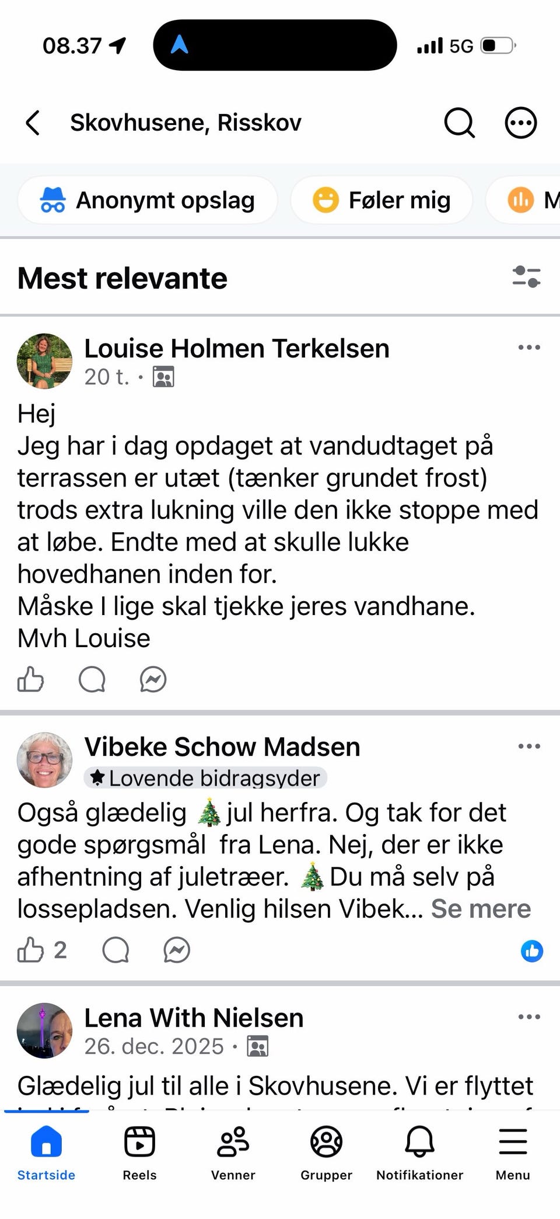Tap the back arrow next to Skovhusene, Risskov
Screen dimensions: 560x1219
click(x=33, y=123)
